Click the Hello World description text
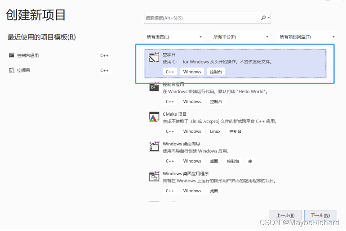This screenshot has height=231, width=346. pos(215,91)
